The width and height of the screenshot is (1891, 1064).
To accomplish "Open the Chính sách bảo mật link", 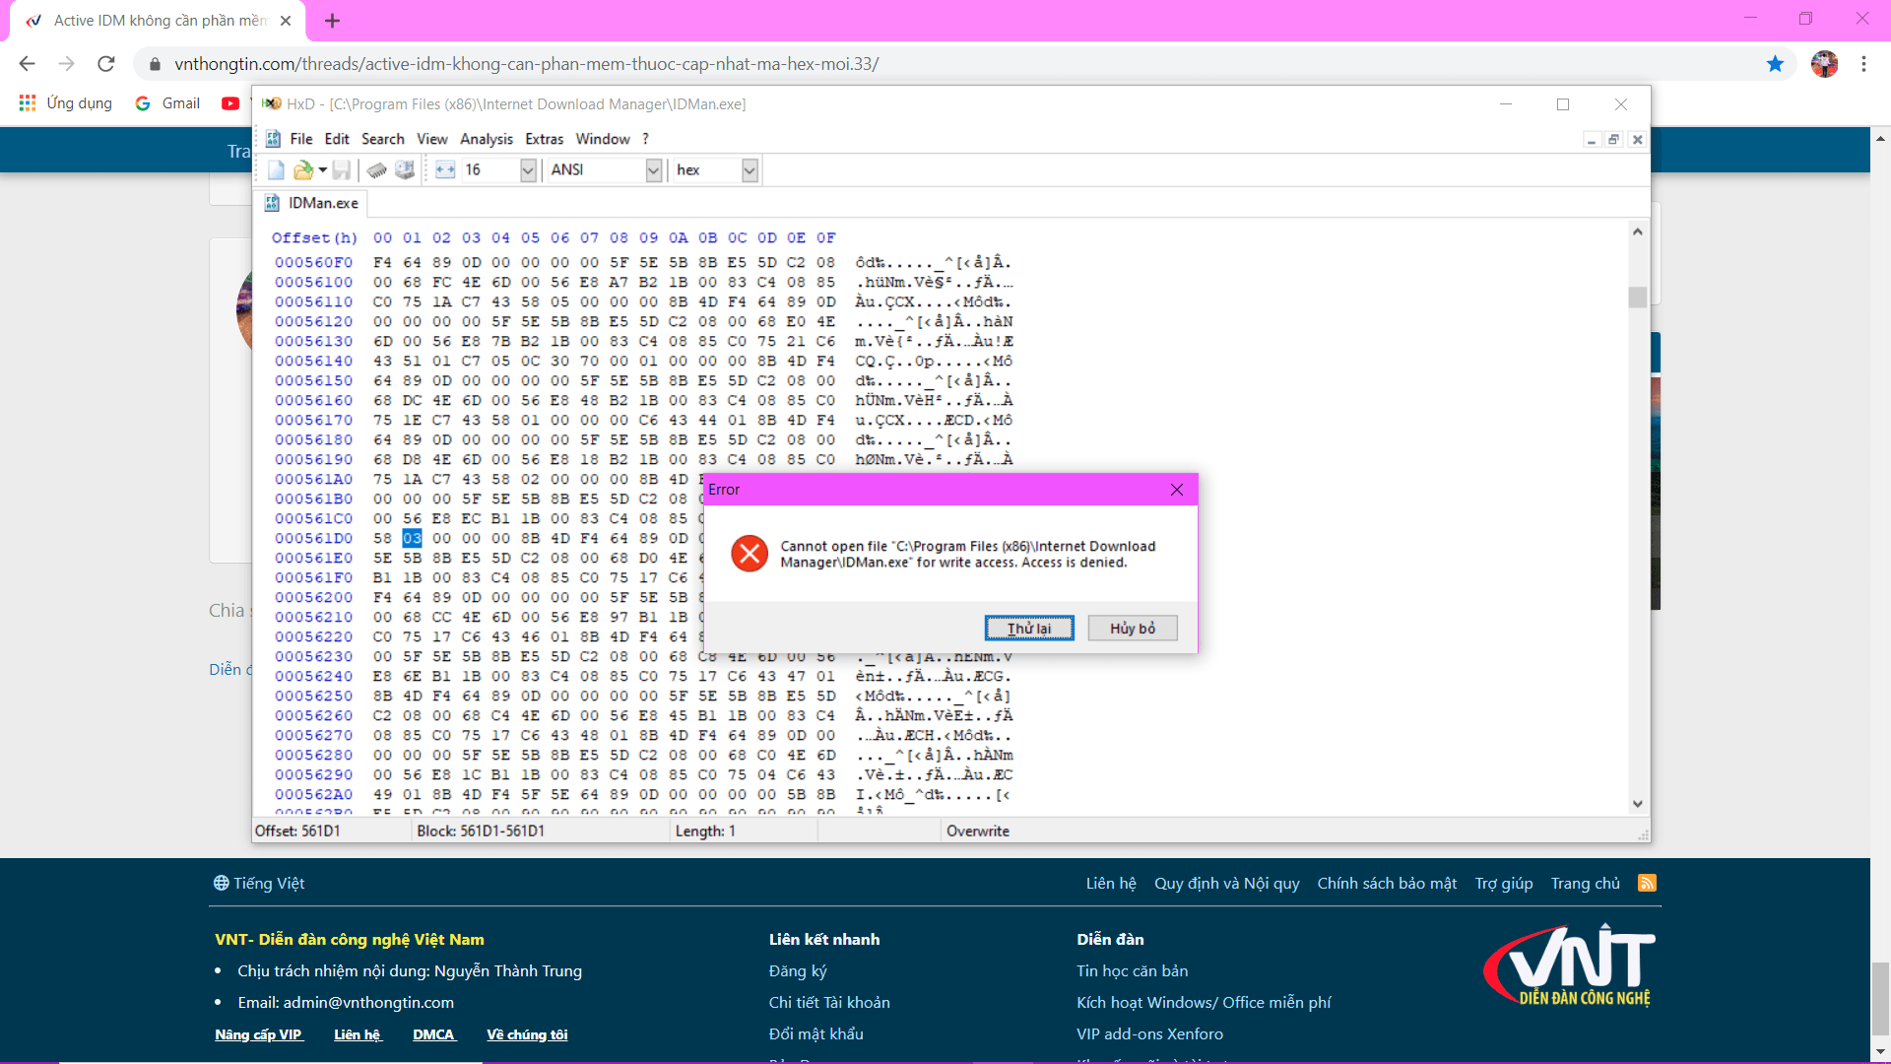I will 1386,883.
